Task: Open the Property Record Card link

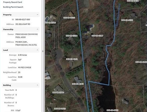Action: point(13,2)
